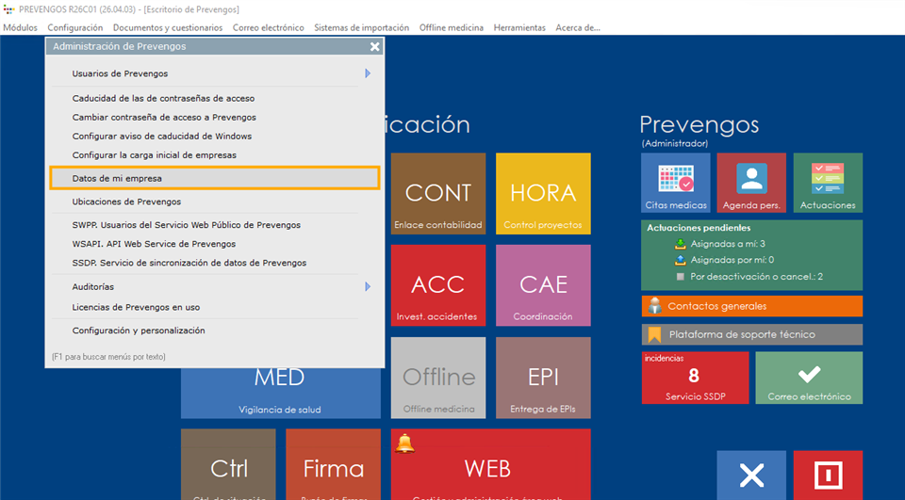Open the HORA Control proyectos tile
Screen dimensions: 905x500
coord(543,194)
